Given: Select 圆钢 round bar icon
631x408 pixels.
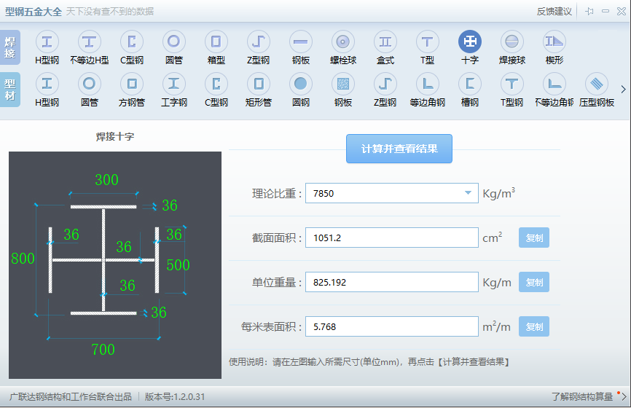Looking at the screenshot, I should click(x=301, y=84).
